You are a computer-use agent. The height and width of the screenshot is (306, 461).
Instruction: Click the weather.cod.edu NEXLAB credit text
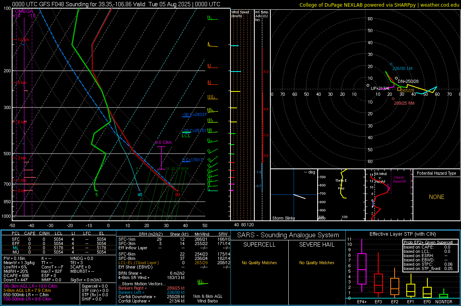coord(379,5)
